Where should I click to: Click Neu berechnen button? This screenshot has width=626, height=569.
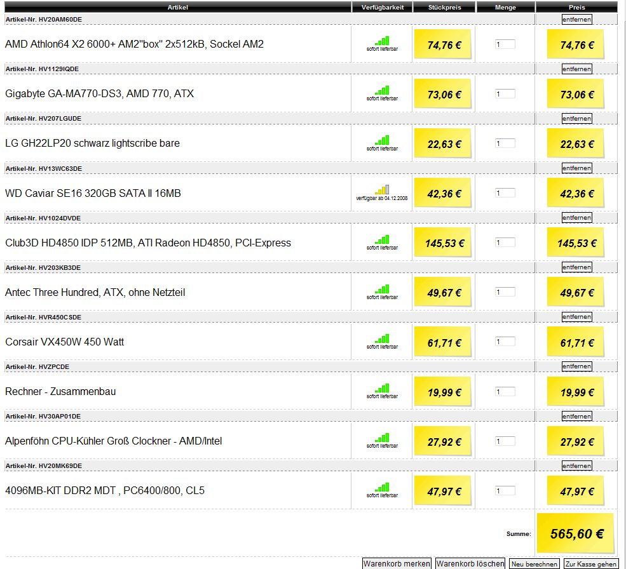click(534, 563)
